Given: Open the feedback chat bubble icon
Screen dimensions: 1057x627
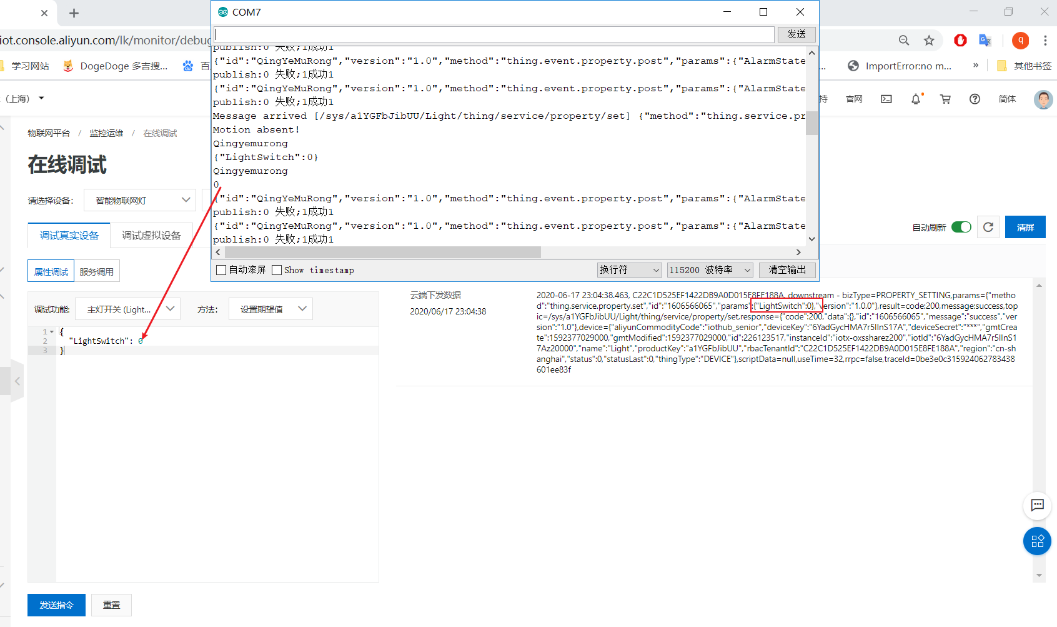Looking at the screenshot, I should (x=1038, y=505).
